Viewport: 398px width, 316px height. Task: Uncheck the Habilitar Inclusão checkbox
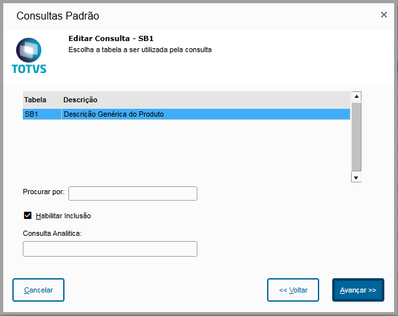[x=27, y=216]
